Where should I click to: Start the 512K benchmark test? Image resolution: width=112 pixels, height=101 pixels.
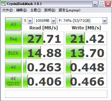(x=13, y=52)
